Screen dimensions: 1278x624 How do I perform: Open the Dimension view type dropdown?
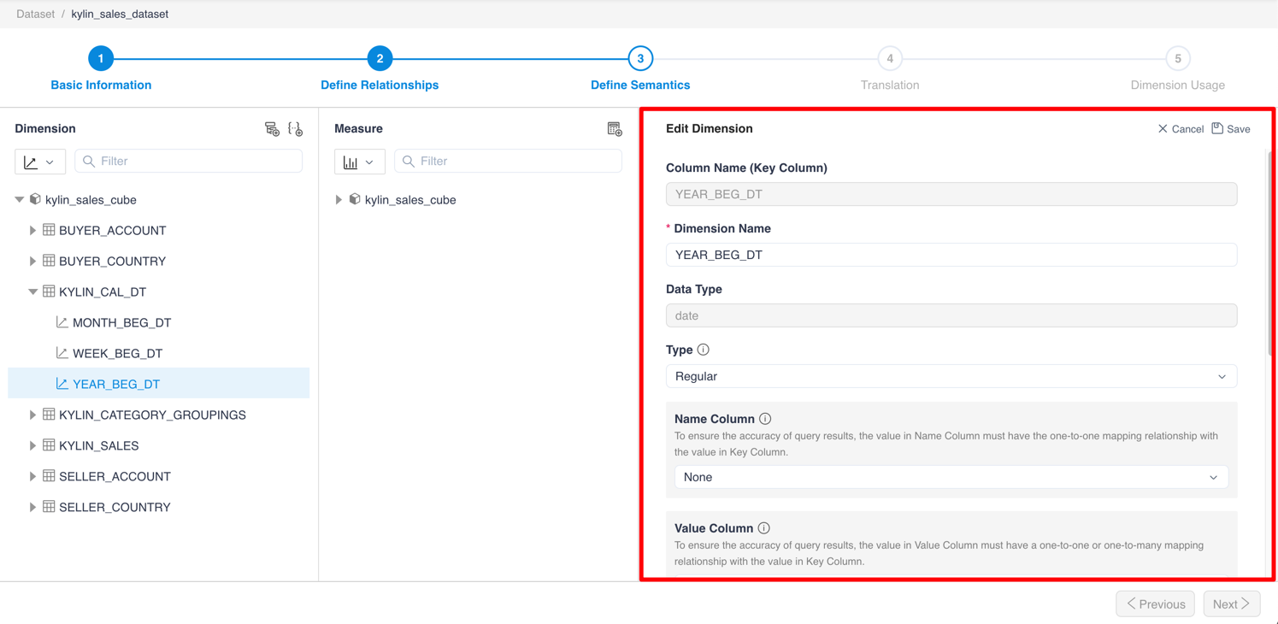[x=39, y=162]
